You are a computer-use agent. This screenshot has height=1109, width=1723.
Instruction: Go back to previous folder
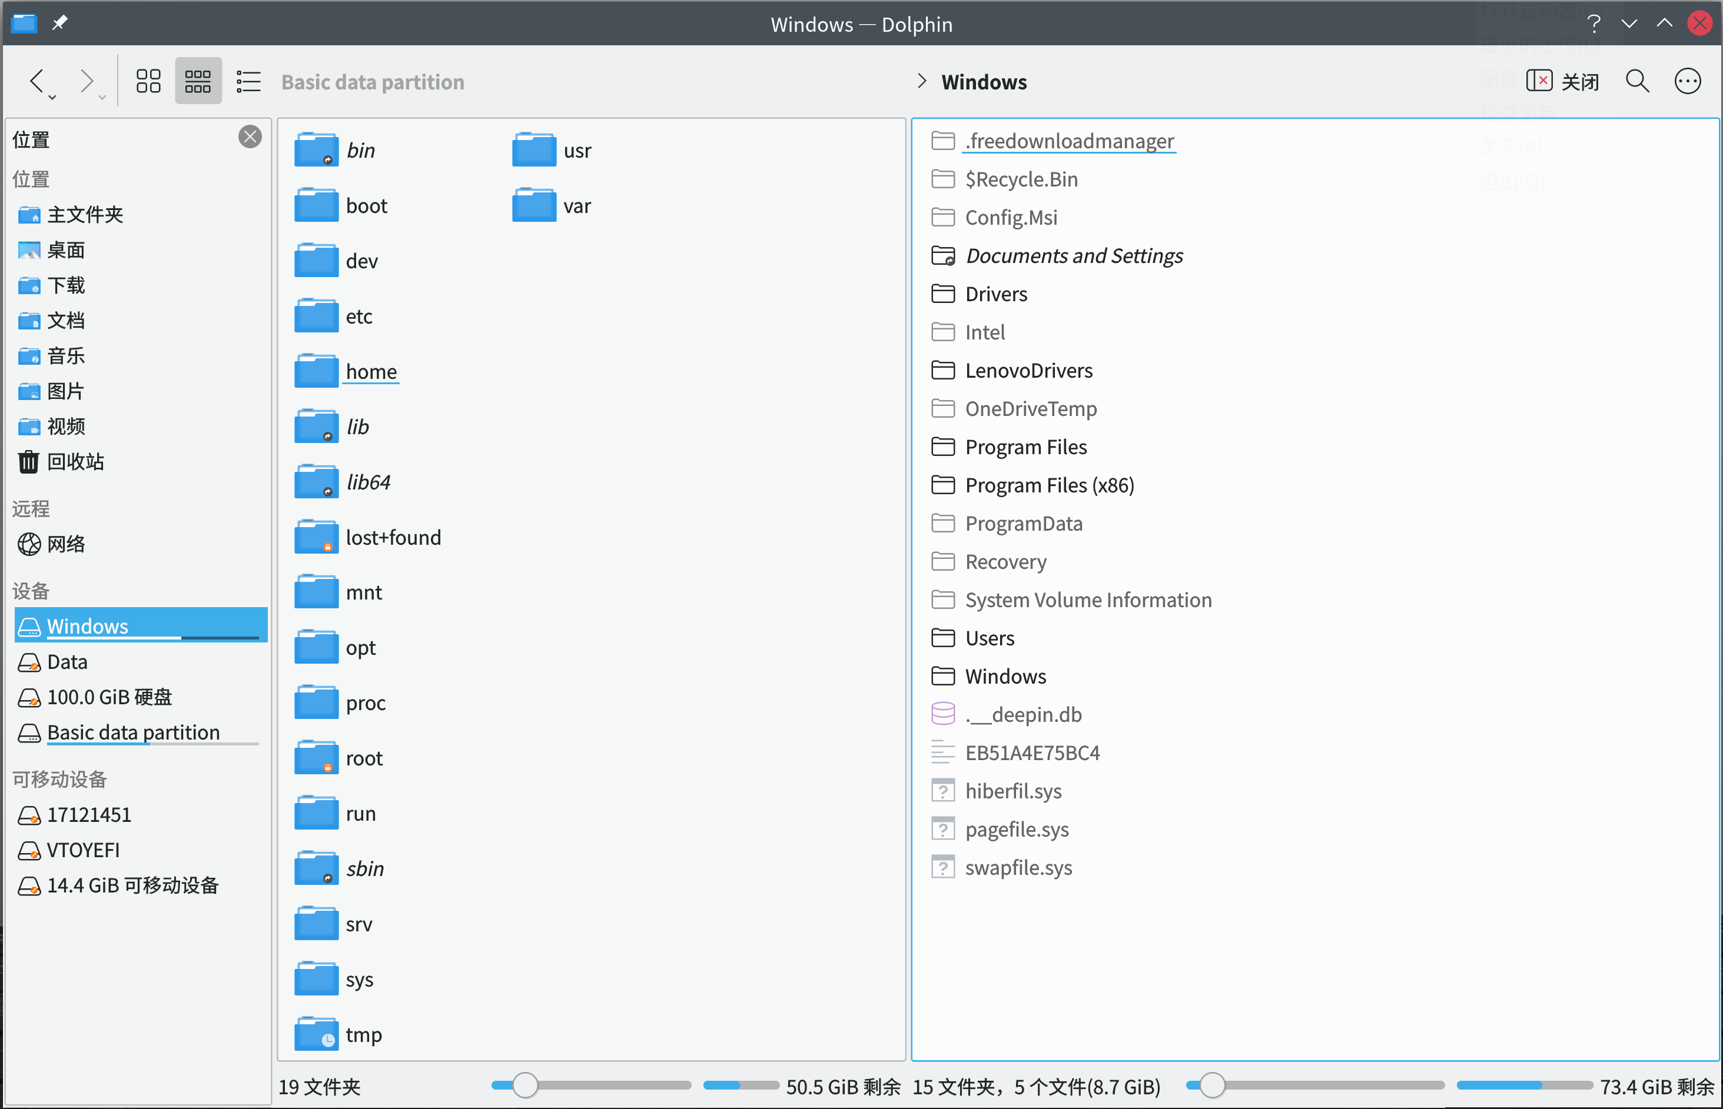pos(36,79)
